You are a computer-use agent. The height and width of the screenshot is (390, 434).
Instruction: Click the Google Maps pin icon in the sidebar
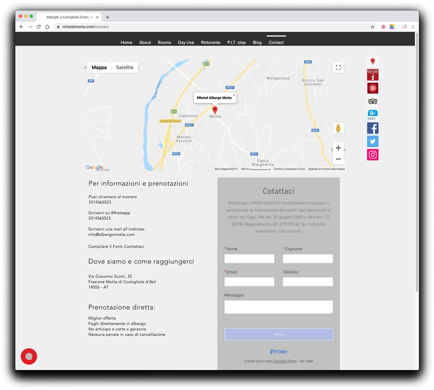click(373, 62)
